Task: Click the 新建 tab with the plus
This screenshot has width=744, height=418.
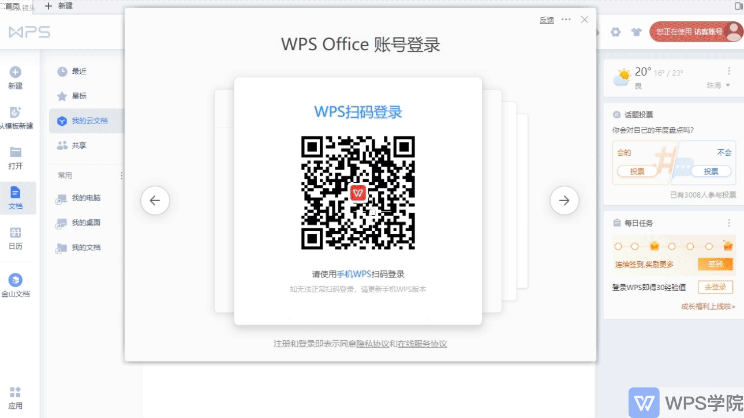Action: (59, 6)
